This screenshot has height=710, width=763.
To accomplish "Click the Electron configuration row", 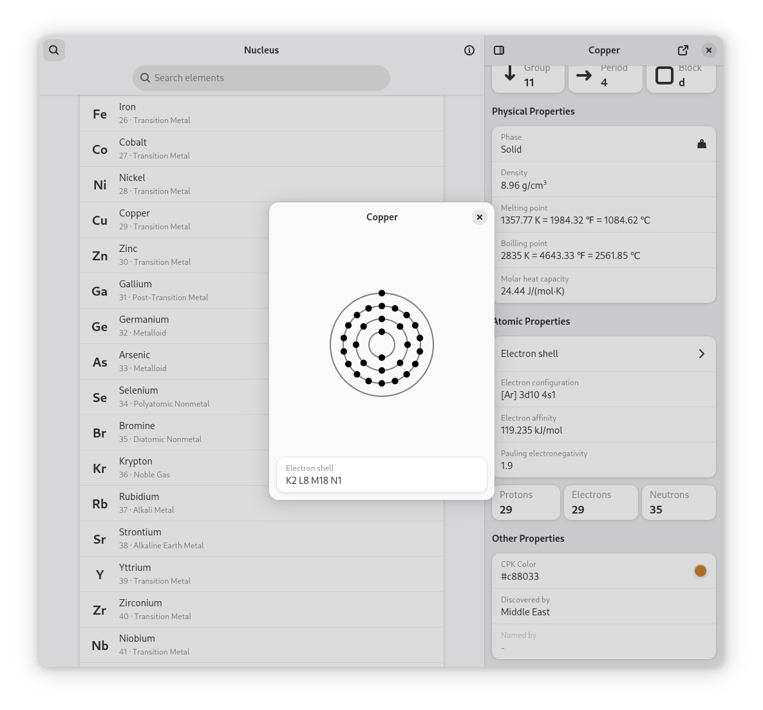I will pyautogui.click(x=603, y=389).
